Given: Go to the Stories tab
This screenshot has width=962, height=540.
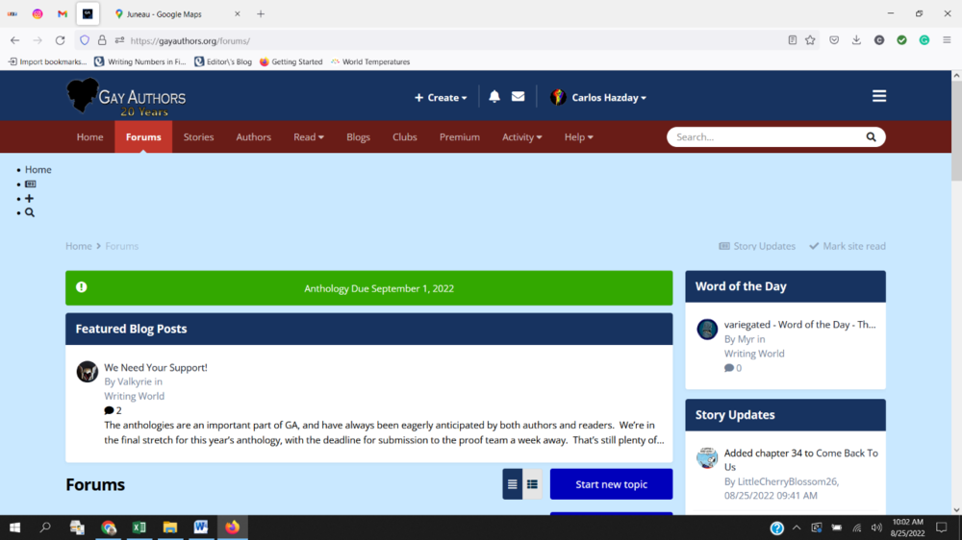Looking at the screenshot, I should 198,137.
